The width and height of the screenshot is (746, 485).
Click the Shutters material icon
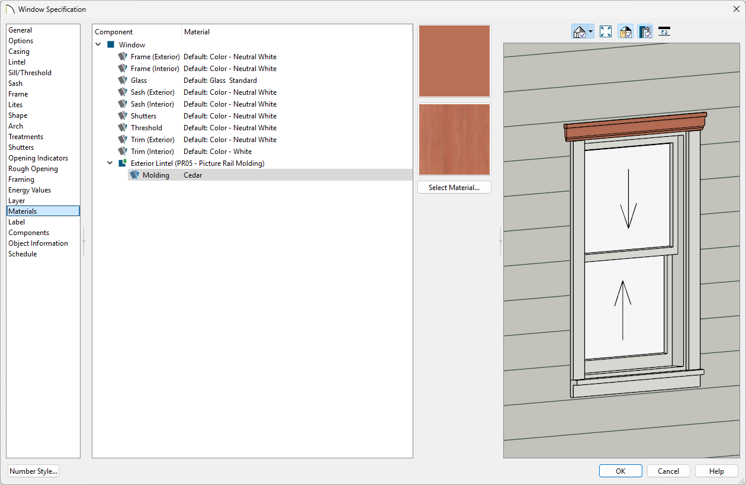123,116
